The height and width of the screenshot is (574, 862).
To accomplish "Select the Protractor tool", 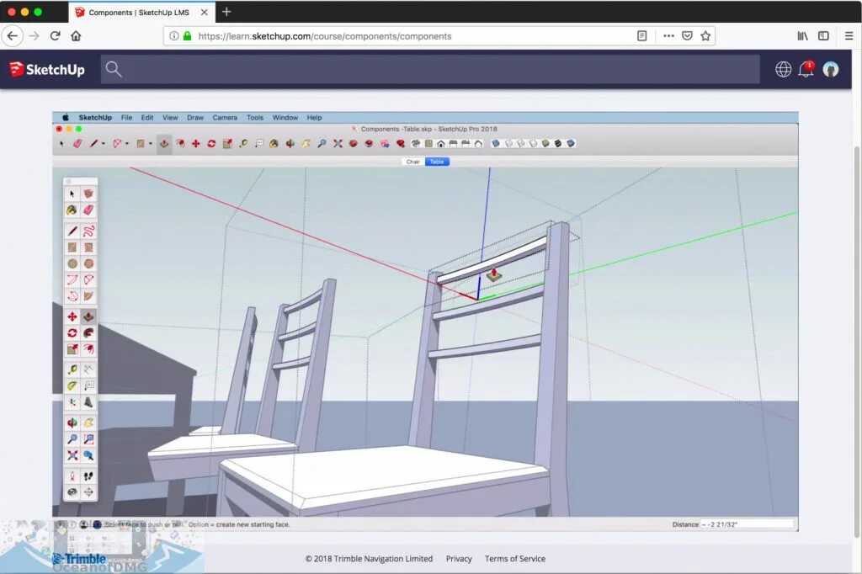I will click(72, 386).
